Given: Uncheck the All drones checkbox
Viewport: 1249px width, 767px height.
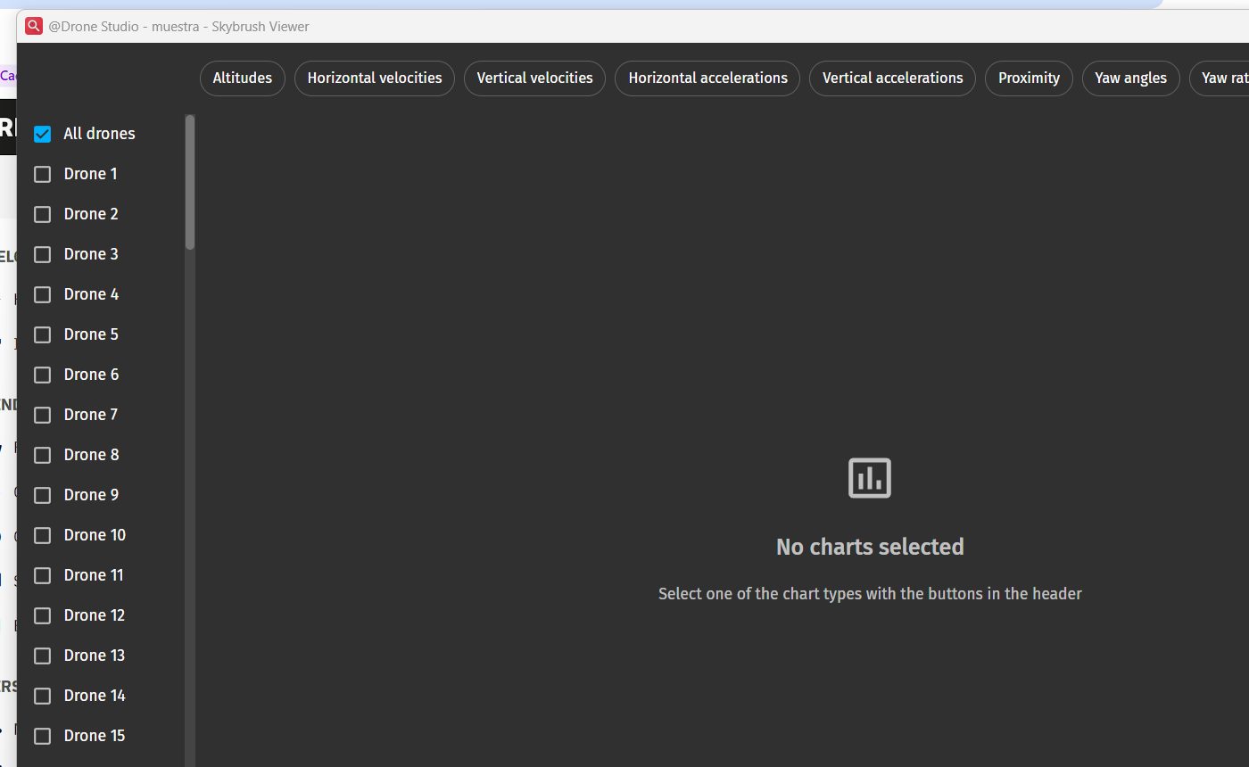Looking at the screenshot, I should (x=42, y=134).
